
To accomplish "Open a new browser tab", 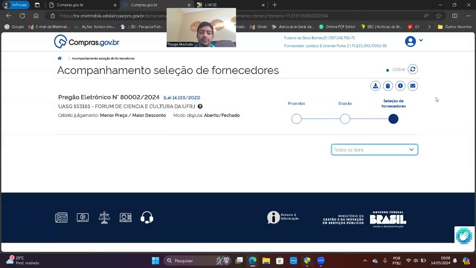I will coord(274,5).
